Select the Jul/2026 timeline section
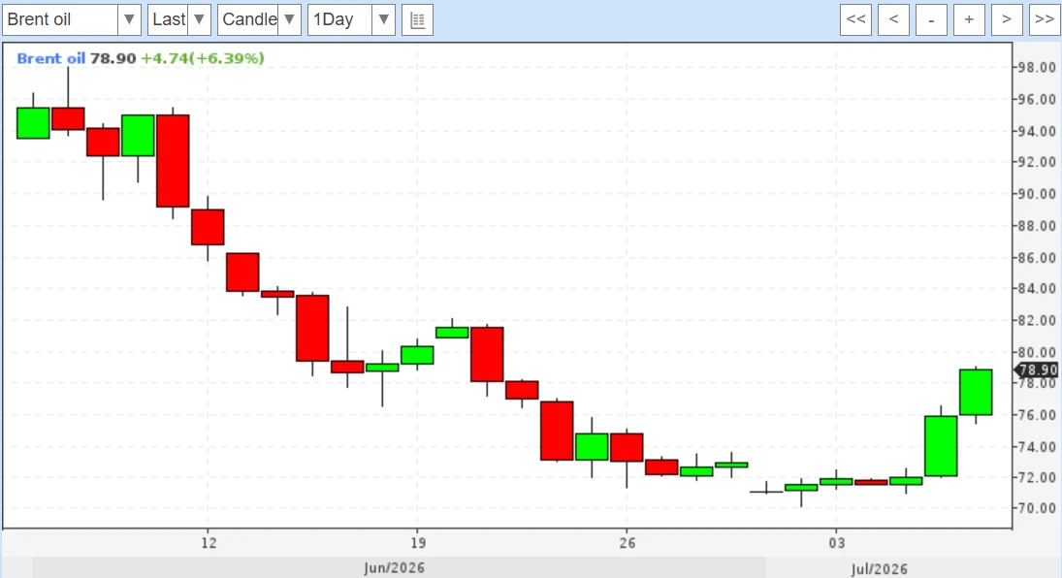The height and width of the screenshot is (578, 1062). 879,568
